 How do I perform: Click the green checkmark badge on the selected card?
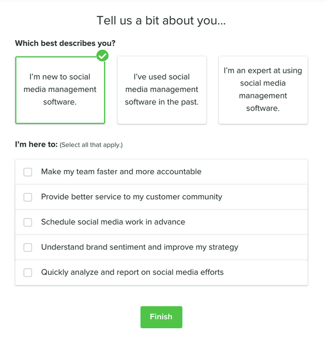click(102, 55)
